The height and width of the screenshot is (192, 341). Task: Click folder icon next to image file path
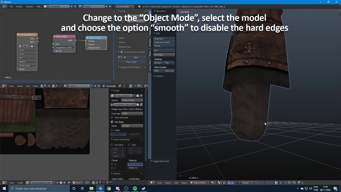(138, 105)
